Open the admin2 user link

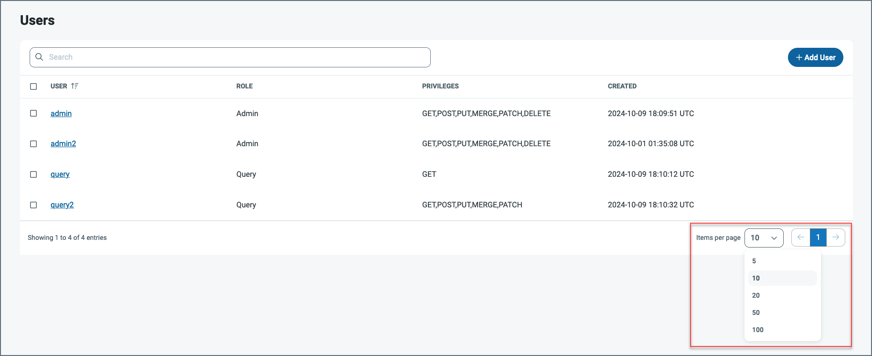pos(63,144)
